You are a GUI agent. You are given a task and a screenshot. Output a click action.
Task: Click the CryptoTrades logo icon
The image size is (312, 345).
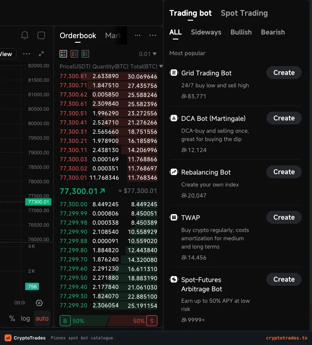[x=8, y=338]
